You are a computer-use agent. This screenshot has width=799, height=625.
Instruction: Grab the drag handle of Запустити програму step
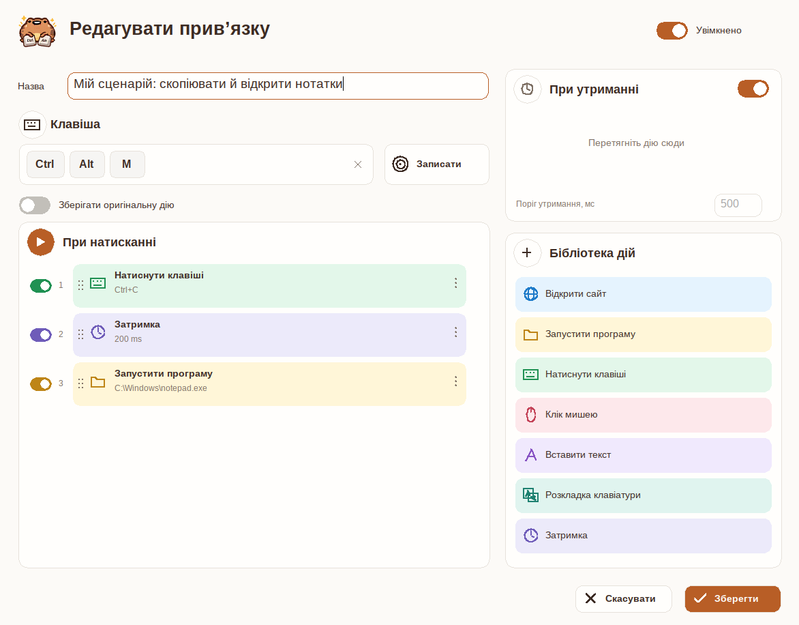[x=80, y=383]
